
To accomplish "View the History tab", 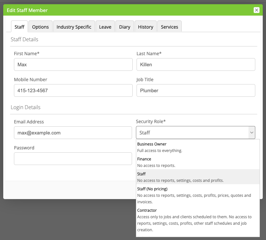I will coord(146,27).
